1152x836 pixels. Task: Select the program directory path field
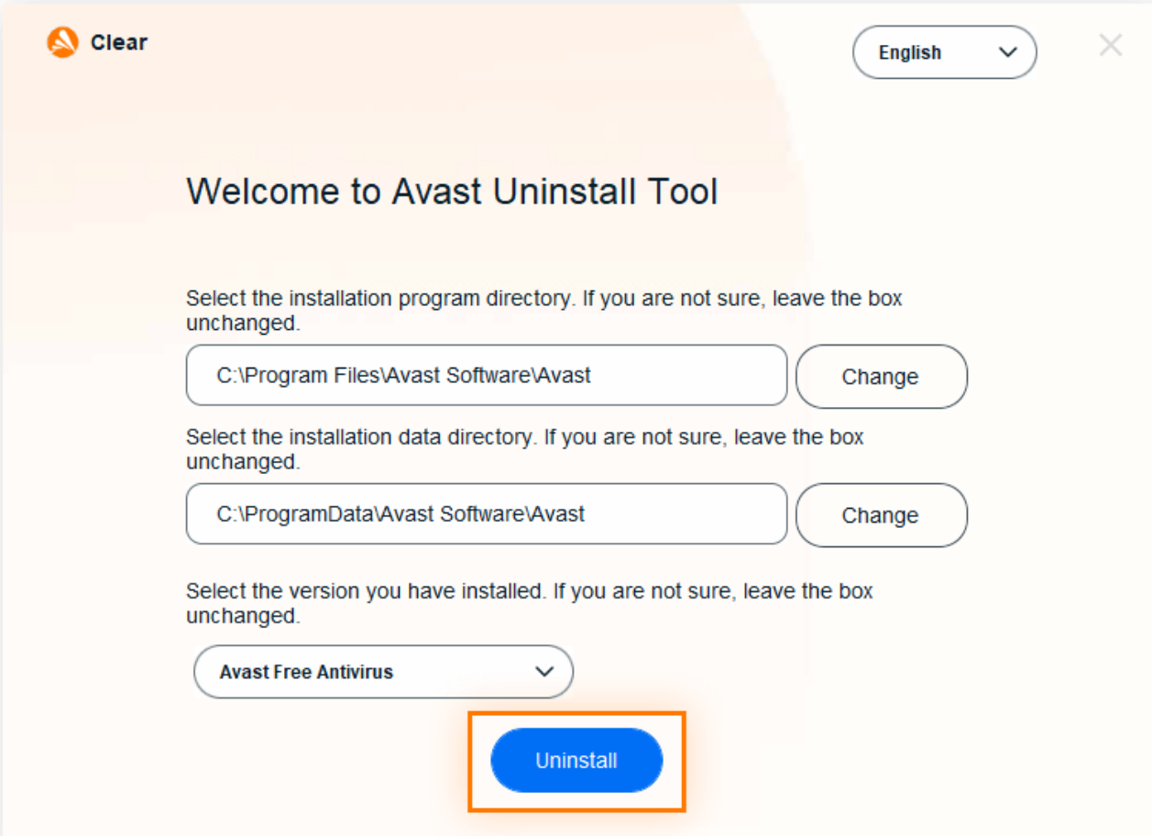click(x=487, y=376)
